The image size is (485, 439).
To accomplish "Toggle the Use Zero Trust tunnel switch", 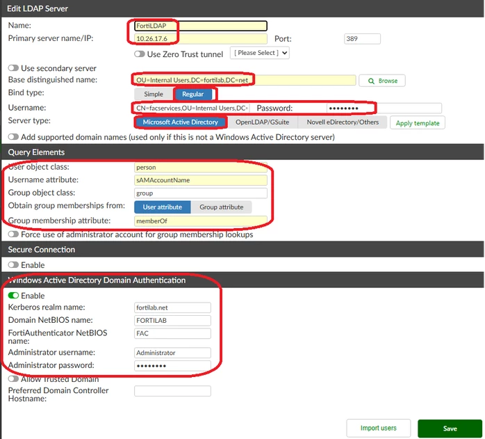I will click(x=140, y=54).
